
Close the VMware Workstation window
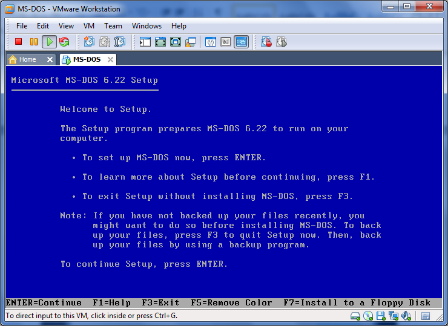point(429,7)
